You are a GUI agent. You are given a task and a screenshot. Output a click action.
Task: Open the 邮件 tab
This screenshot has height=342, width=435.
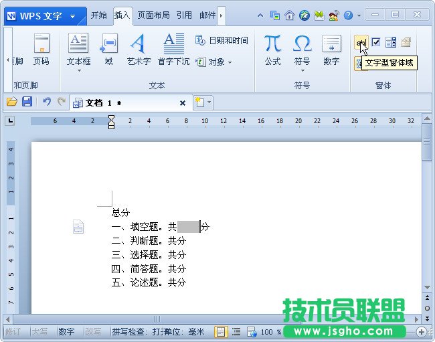coord(207,15)
